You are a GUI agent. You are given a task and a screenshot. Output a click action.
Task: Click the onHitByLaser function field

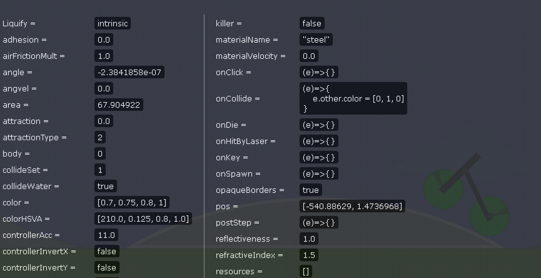click(x=319, y=141)
